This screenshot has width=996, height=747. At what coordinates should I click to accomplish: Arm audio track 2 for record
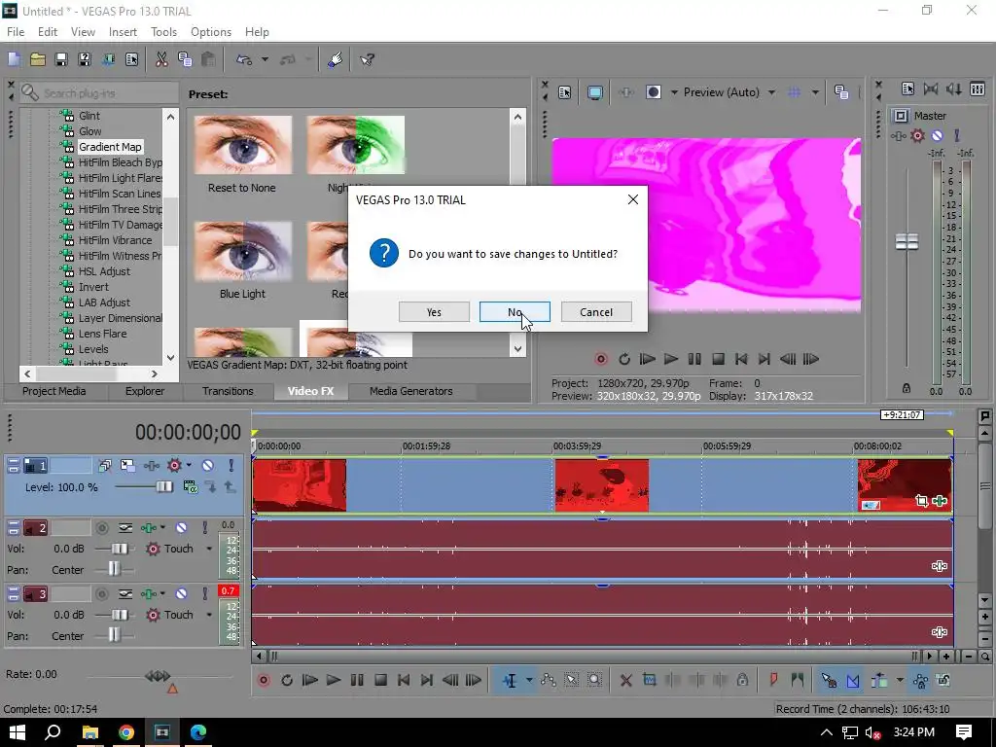[101, 528]
